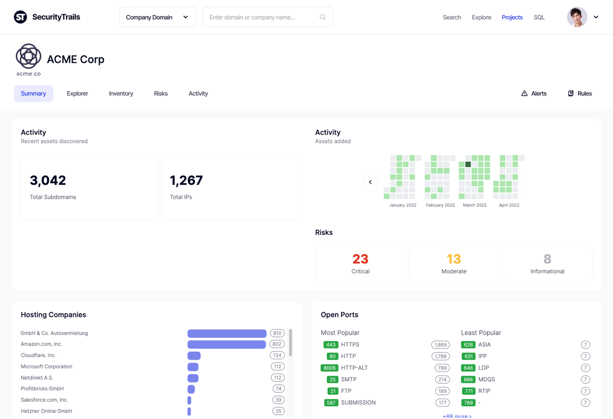Click the SecurityTrails logo icon
This screenshot has width=613, height=419.
[20, 17]
